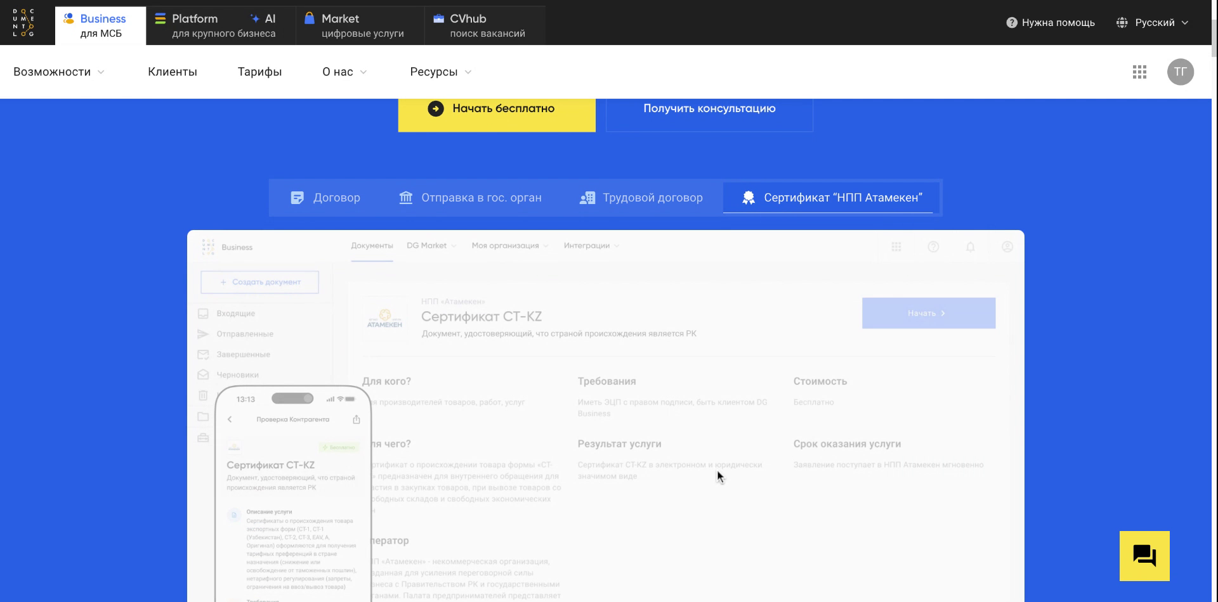Screen dimensions: 1218x602
Task: Click the Создать документ button
Action: coord(259,282)
